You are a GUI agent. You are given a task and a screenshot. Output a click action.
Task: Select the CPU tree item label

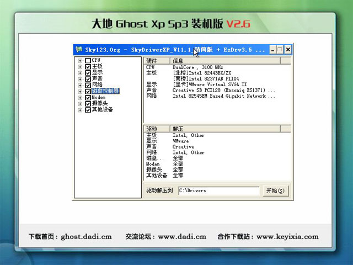(96, 60)
